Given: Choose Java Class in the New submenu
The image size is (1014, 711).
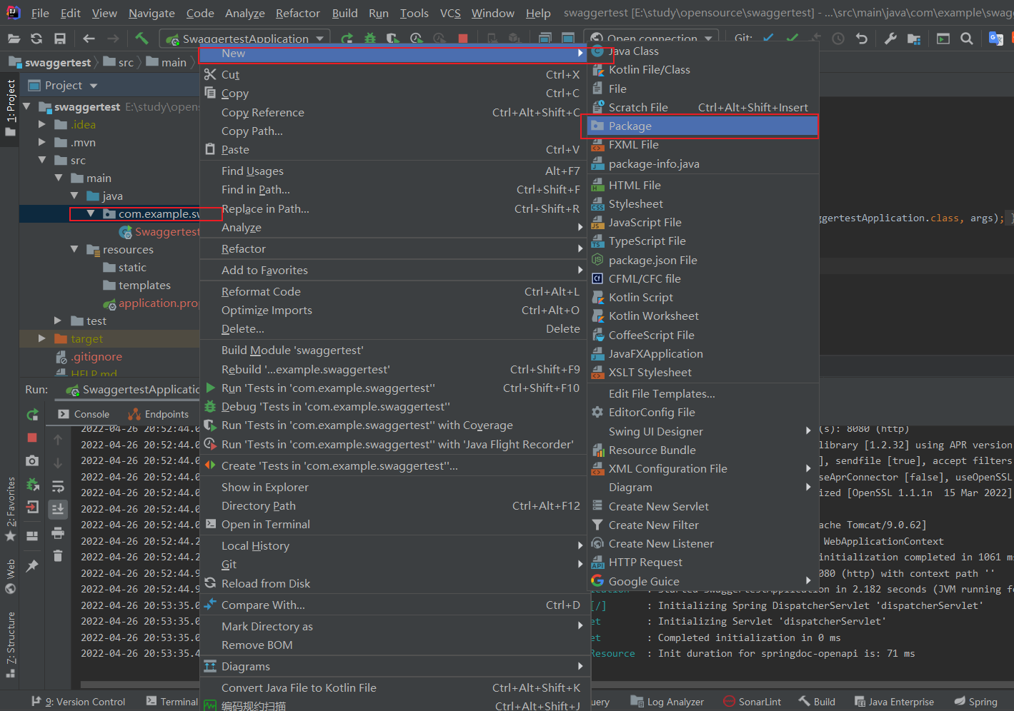Looking at the screenshot, I should 702,51.
